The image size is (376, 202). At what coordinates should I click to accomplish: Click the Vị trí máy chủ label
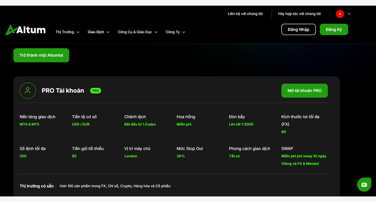click(137, 148)
